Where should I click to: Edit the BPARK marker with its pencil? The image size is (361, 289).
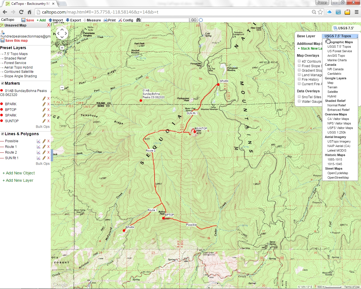[44, 104]
